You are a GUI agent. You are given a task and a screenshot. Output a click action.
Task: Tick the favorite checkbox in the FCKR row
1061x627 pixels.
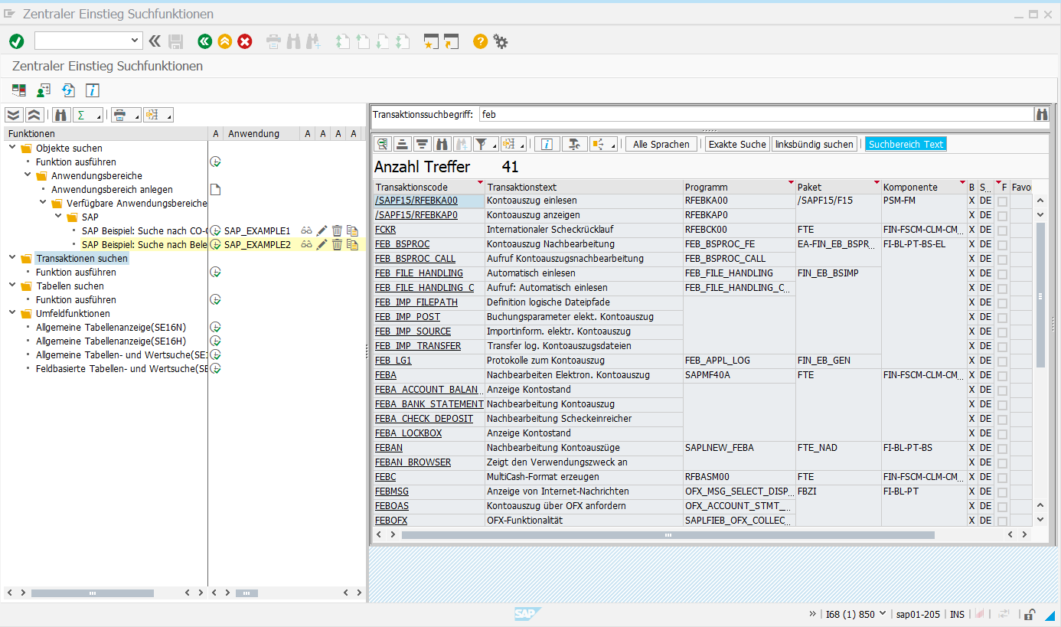(1002, 230)
